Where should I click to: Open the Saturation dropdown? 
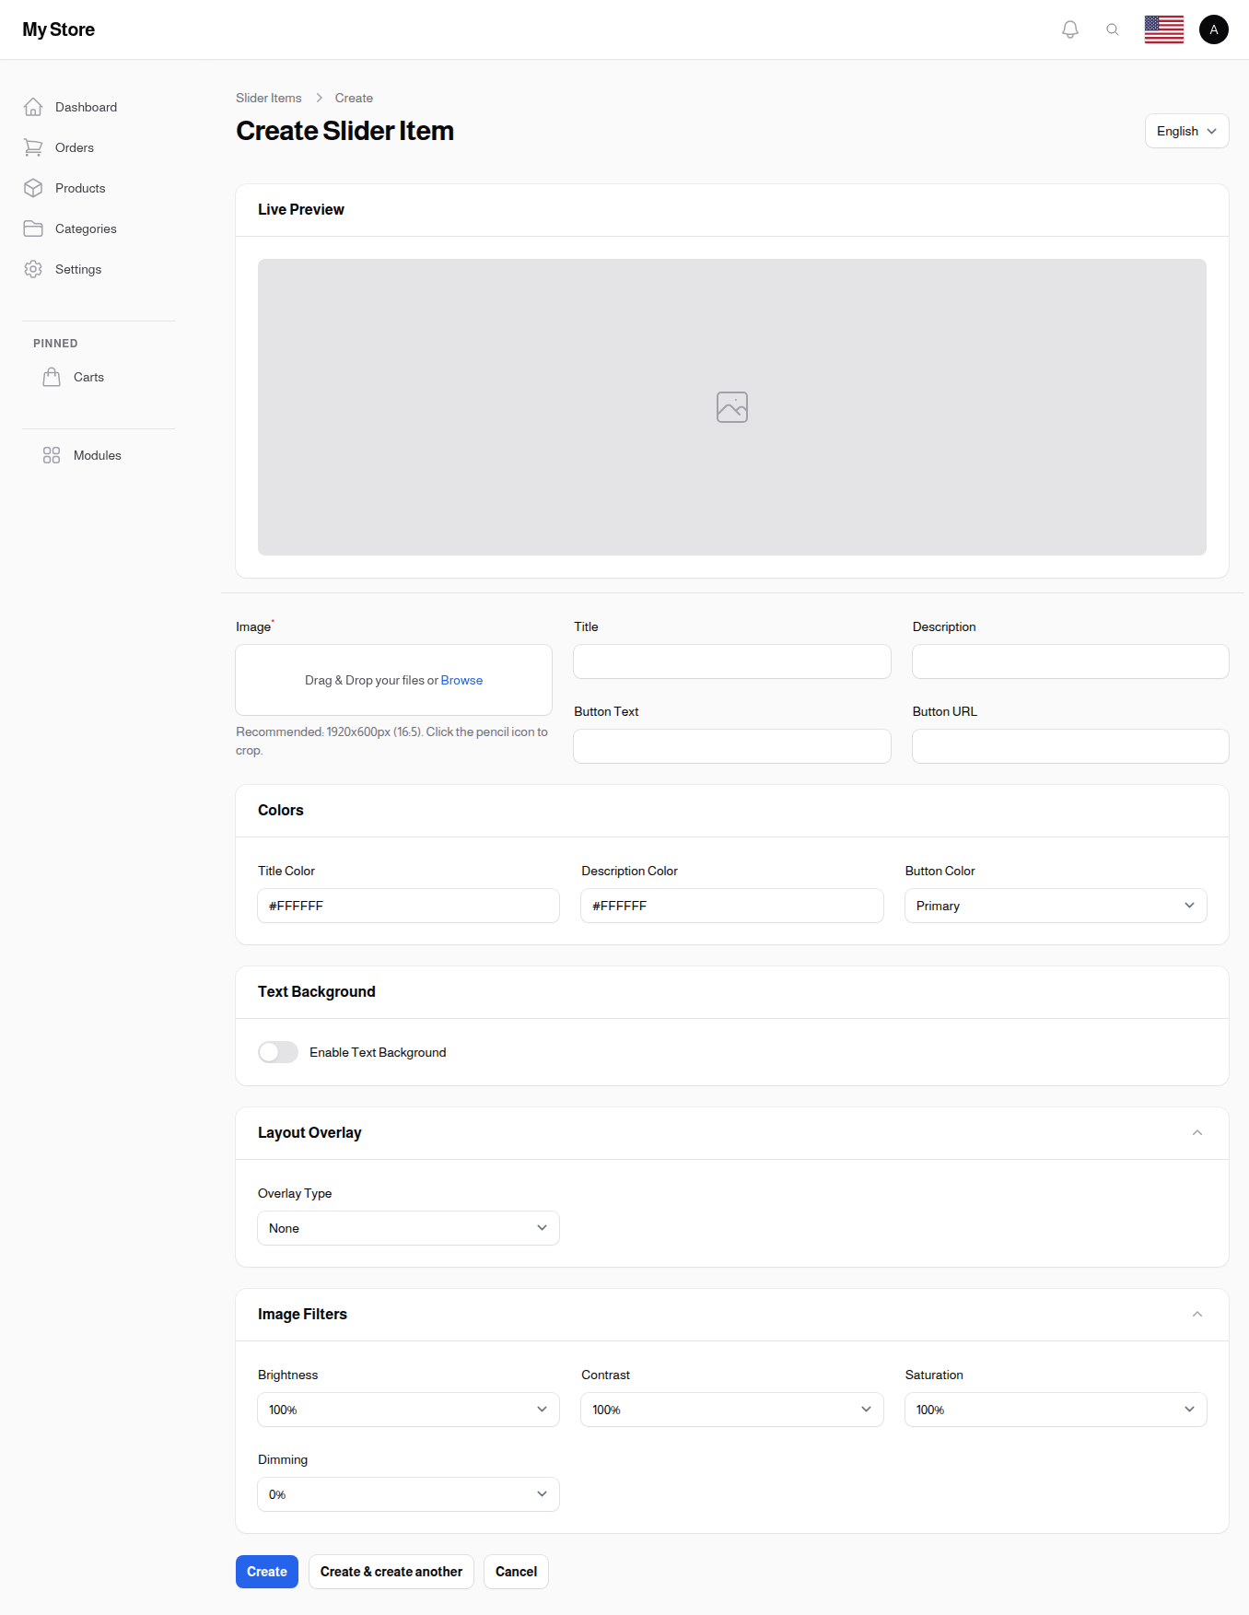(1056, 1410)
